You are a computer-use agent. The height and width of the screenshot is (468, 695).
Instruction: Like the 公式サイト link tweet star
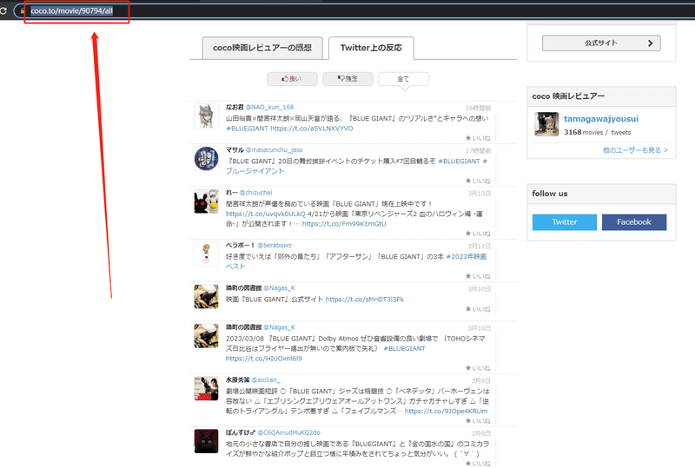pyautogui.click(x=478, y=309)
